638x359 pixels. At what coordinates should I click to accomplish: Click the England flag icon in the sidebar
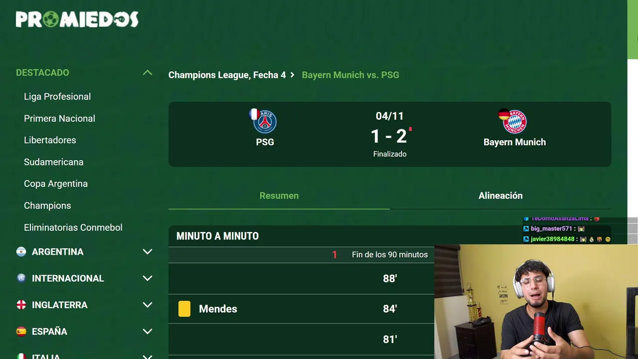(21, 305)
